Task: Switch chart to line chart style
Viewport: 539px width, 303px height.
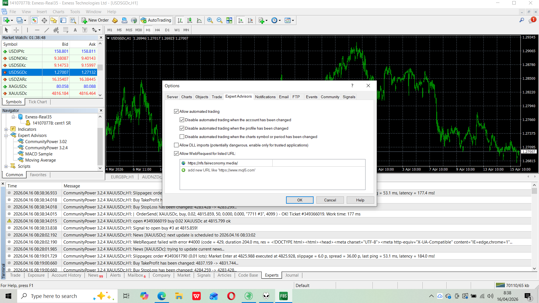Action: tap(199, 20)
